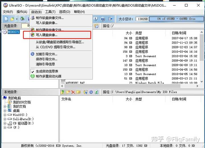Open the 文件(F) menu

pos(8,12)
